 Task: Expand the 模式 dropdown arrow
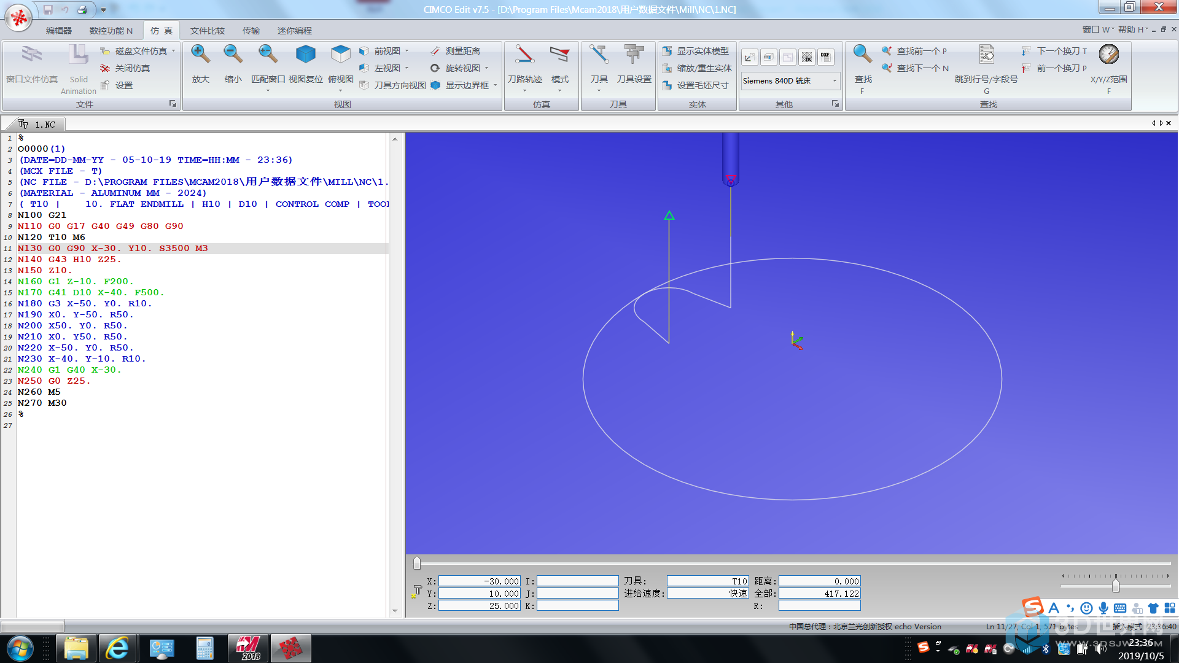click(559, 91)
